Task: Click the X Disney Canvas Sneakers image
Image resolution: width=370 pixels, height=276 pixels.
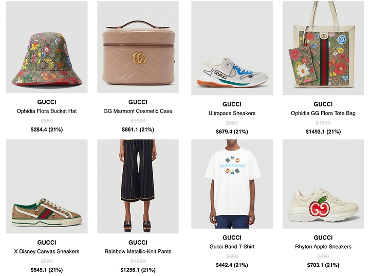Action: [x=47, y=186]
